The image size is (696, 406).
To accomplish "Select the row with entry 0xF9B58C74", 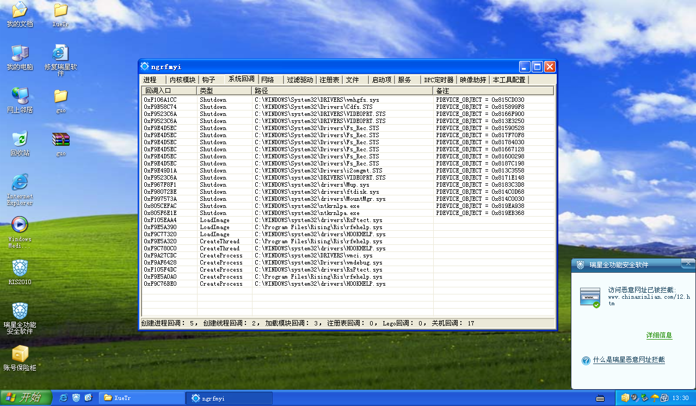I will point(348,107).
